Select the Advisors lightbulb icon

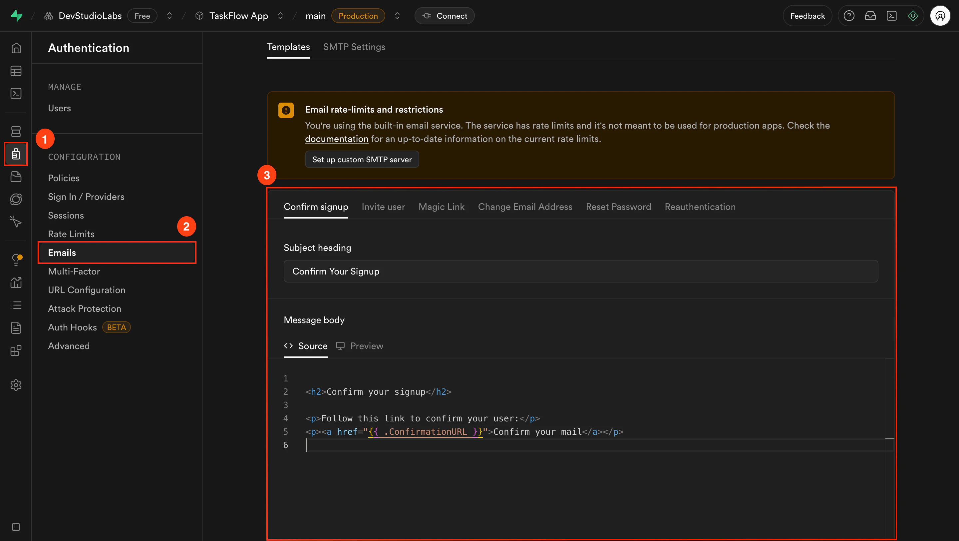16,260
